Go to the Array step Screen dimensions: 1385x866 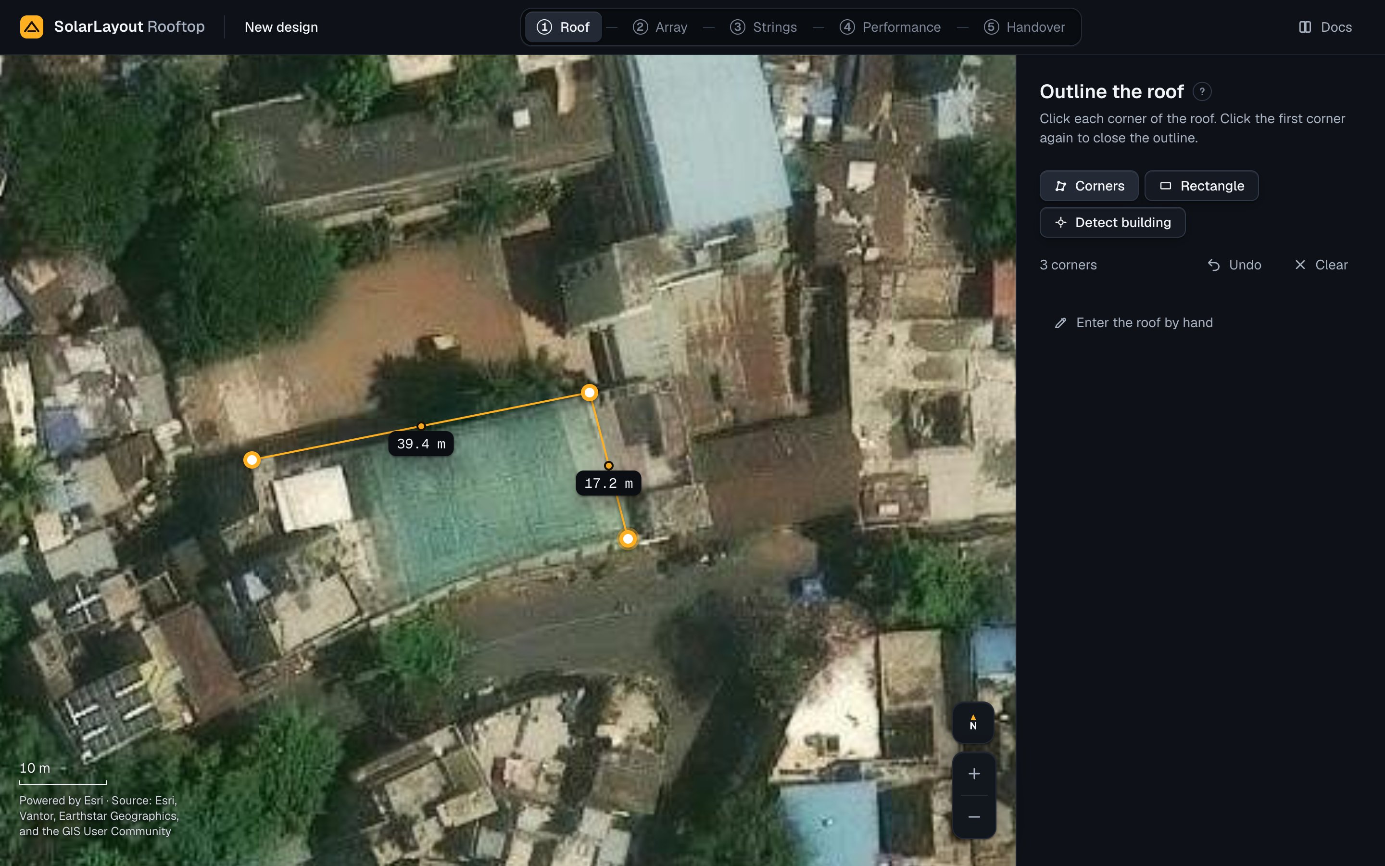tap(660, 27)
